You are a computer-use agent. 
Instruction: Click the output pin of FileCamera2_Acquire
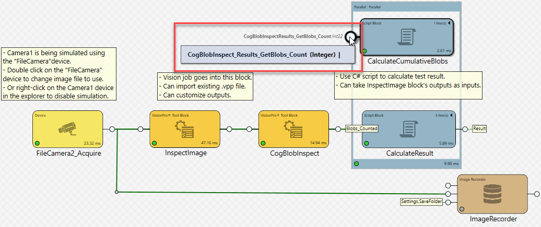tap(111, 129)
